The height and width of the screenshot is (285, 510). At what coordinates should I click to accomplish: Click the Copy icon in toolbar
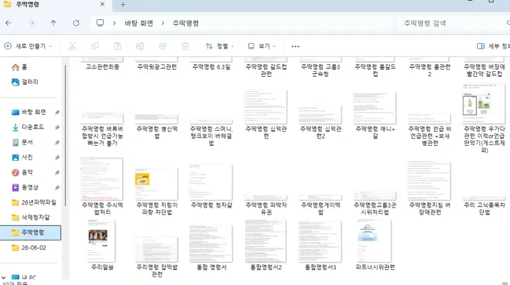click(95, 46)
